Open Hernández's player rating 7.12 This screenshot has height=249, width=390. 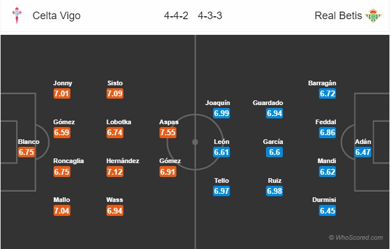pos(115,172)
